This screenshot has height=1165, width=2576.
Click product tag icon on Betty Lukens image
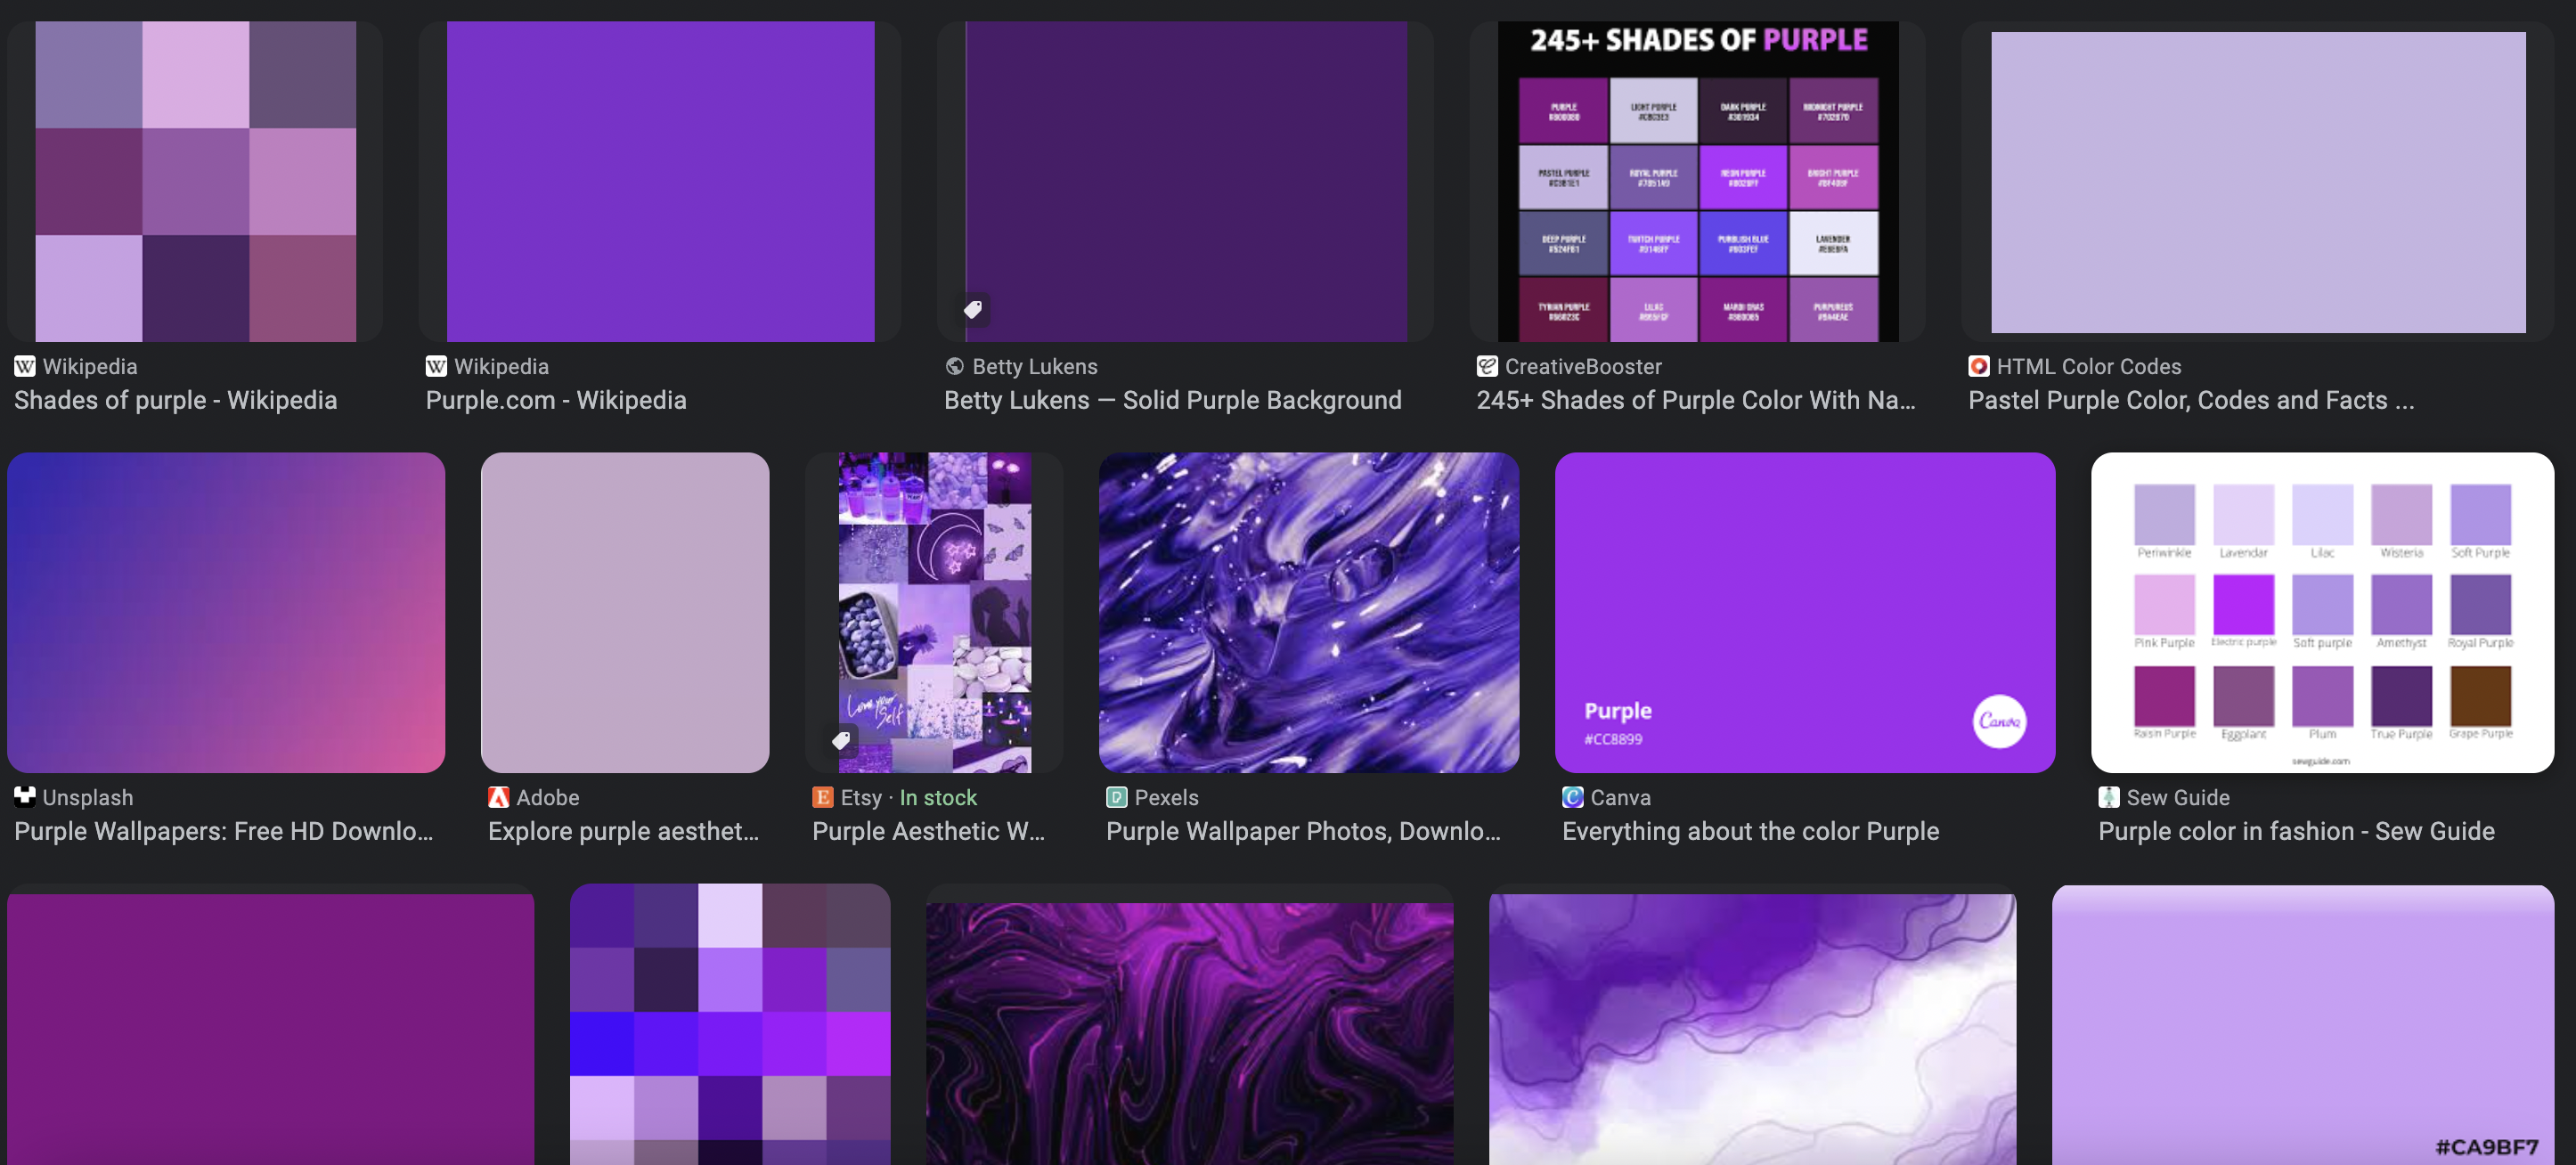[x=972, y=309]
